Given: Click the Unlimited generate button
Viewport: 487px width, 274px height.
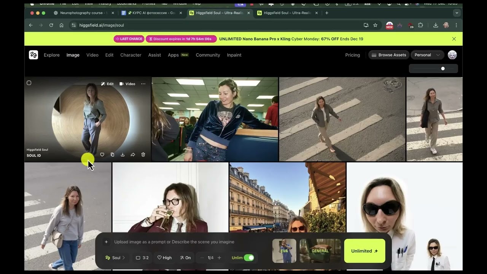Looking at the screenshot, I should tap(364, 251).
